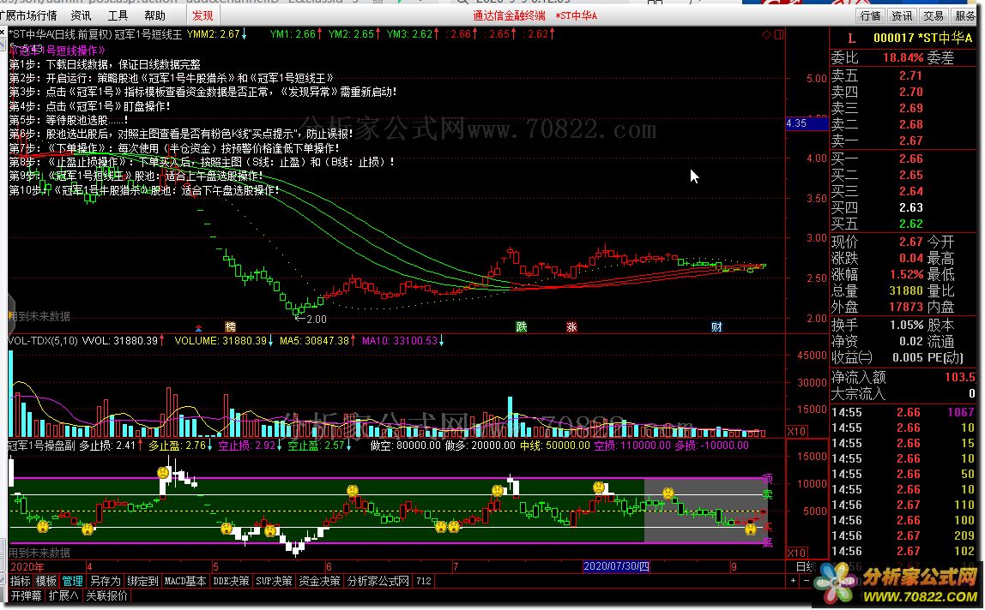This screenshot has height=610, width=985.
Task: Click the 涨幅 value 1.52%
Action: point(906,274)
